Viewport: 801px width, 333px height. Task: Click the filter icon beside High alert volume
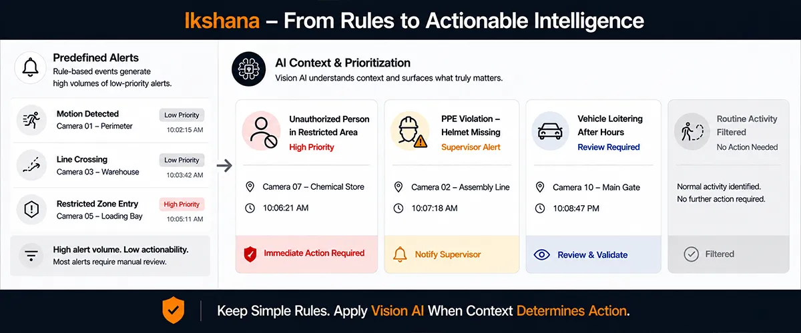pos(31,256)
